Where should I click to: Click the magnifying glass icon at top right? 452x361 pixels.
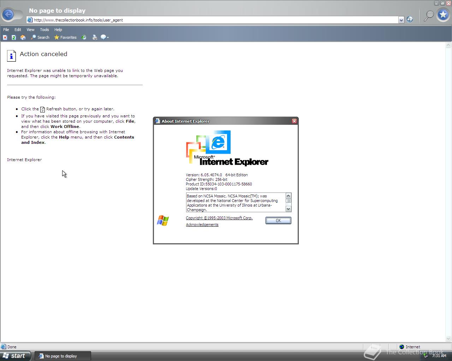point(429,16)
